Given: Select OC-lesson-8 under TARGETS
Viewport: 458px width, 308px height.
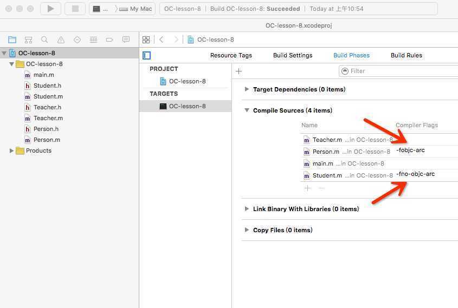Looking at the screenshot, I should (x=185, y=106).
